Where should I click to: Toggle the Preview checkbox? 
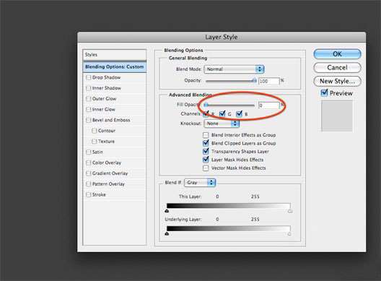pos(324,92)
